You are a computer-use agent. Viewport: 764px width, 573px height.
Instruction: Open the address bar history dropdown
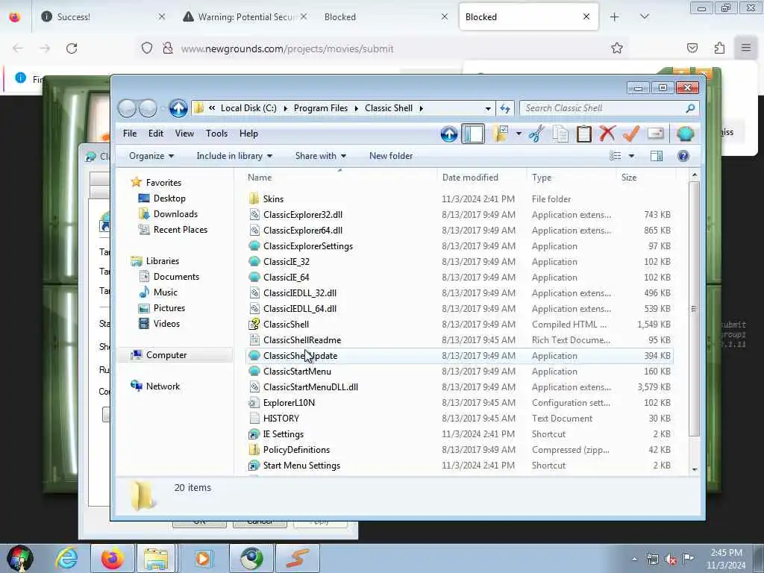tap(488, 108)
